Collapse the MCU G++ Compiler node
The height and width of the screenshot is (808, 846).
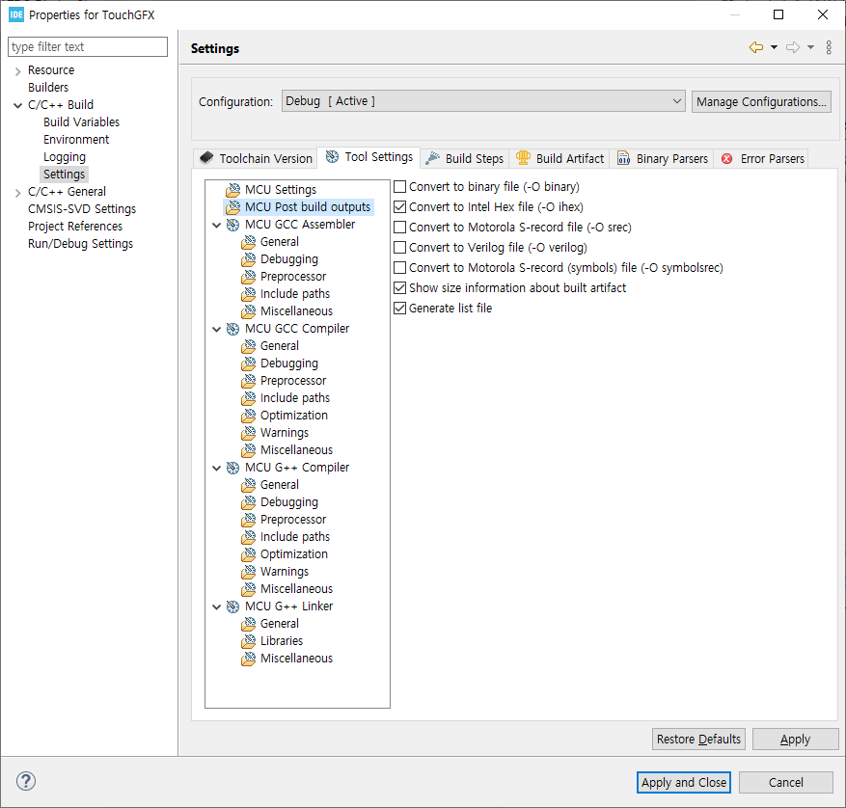click(216, 469)
